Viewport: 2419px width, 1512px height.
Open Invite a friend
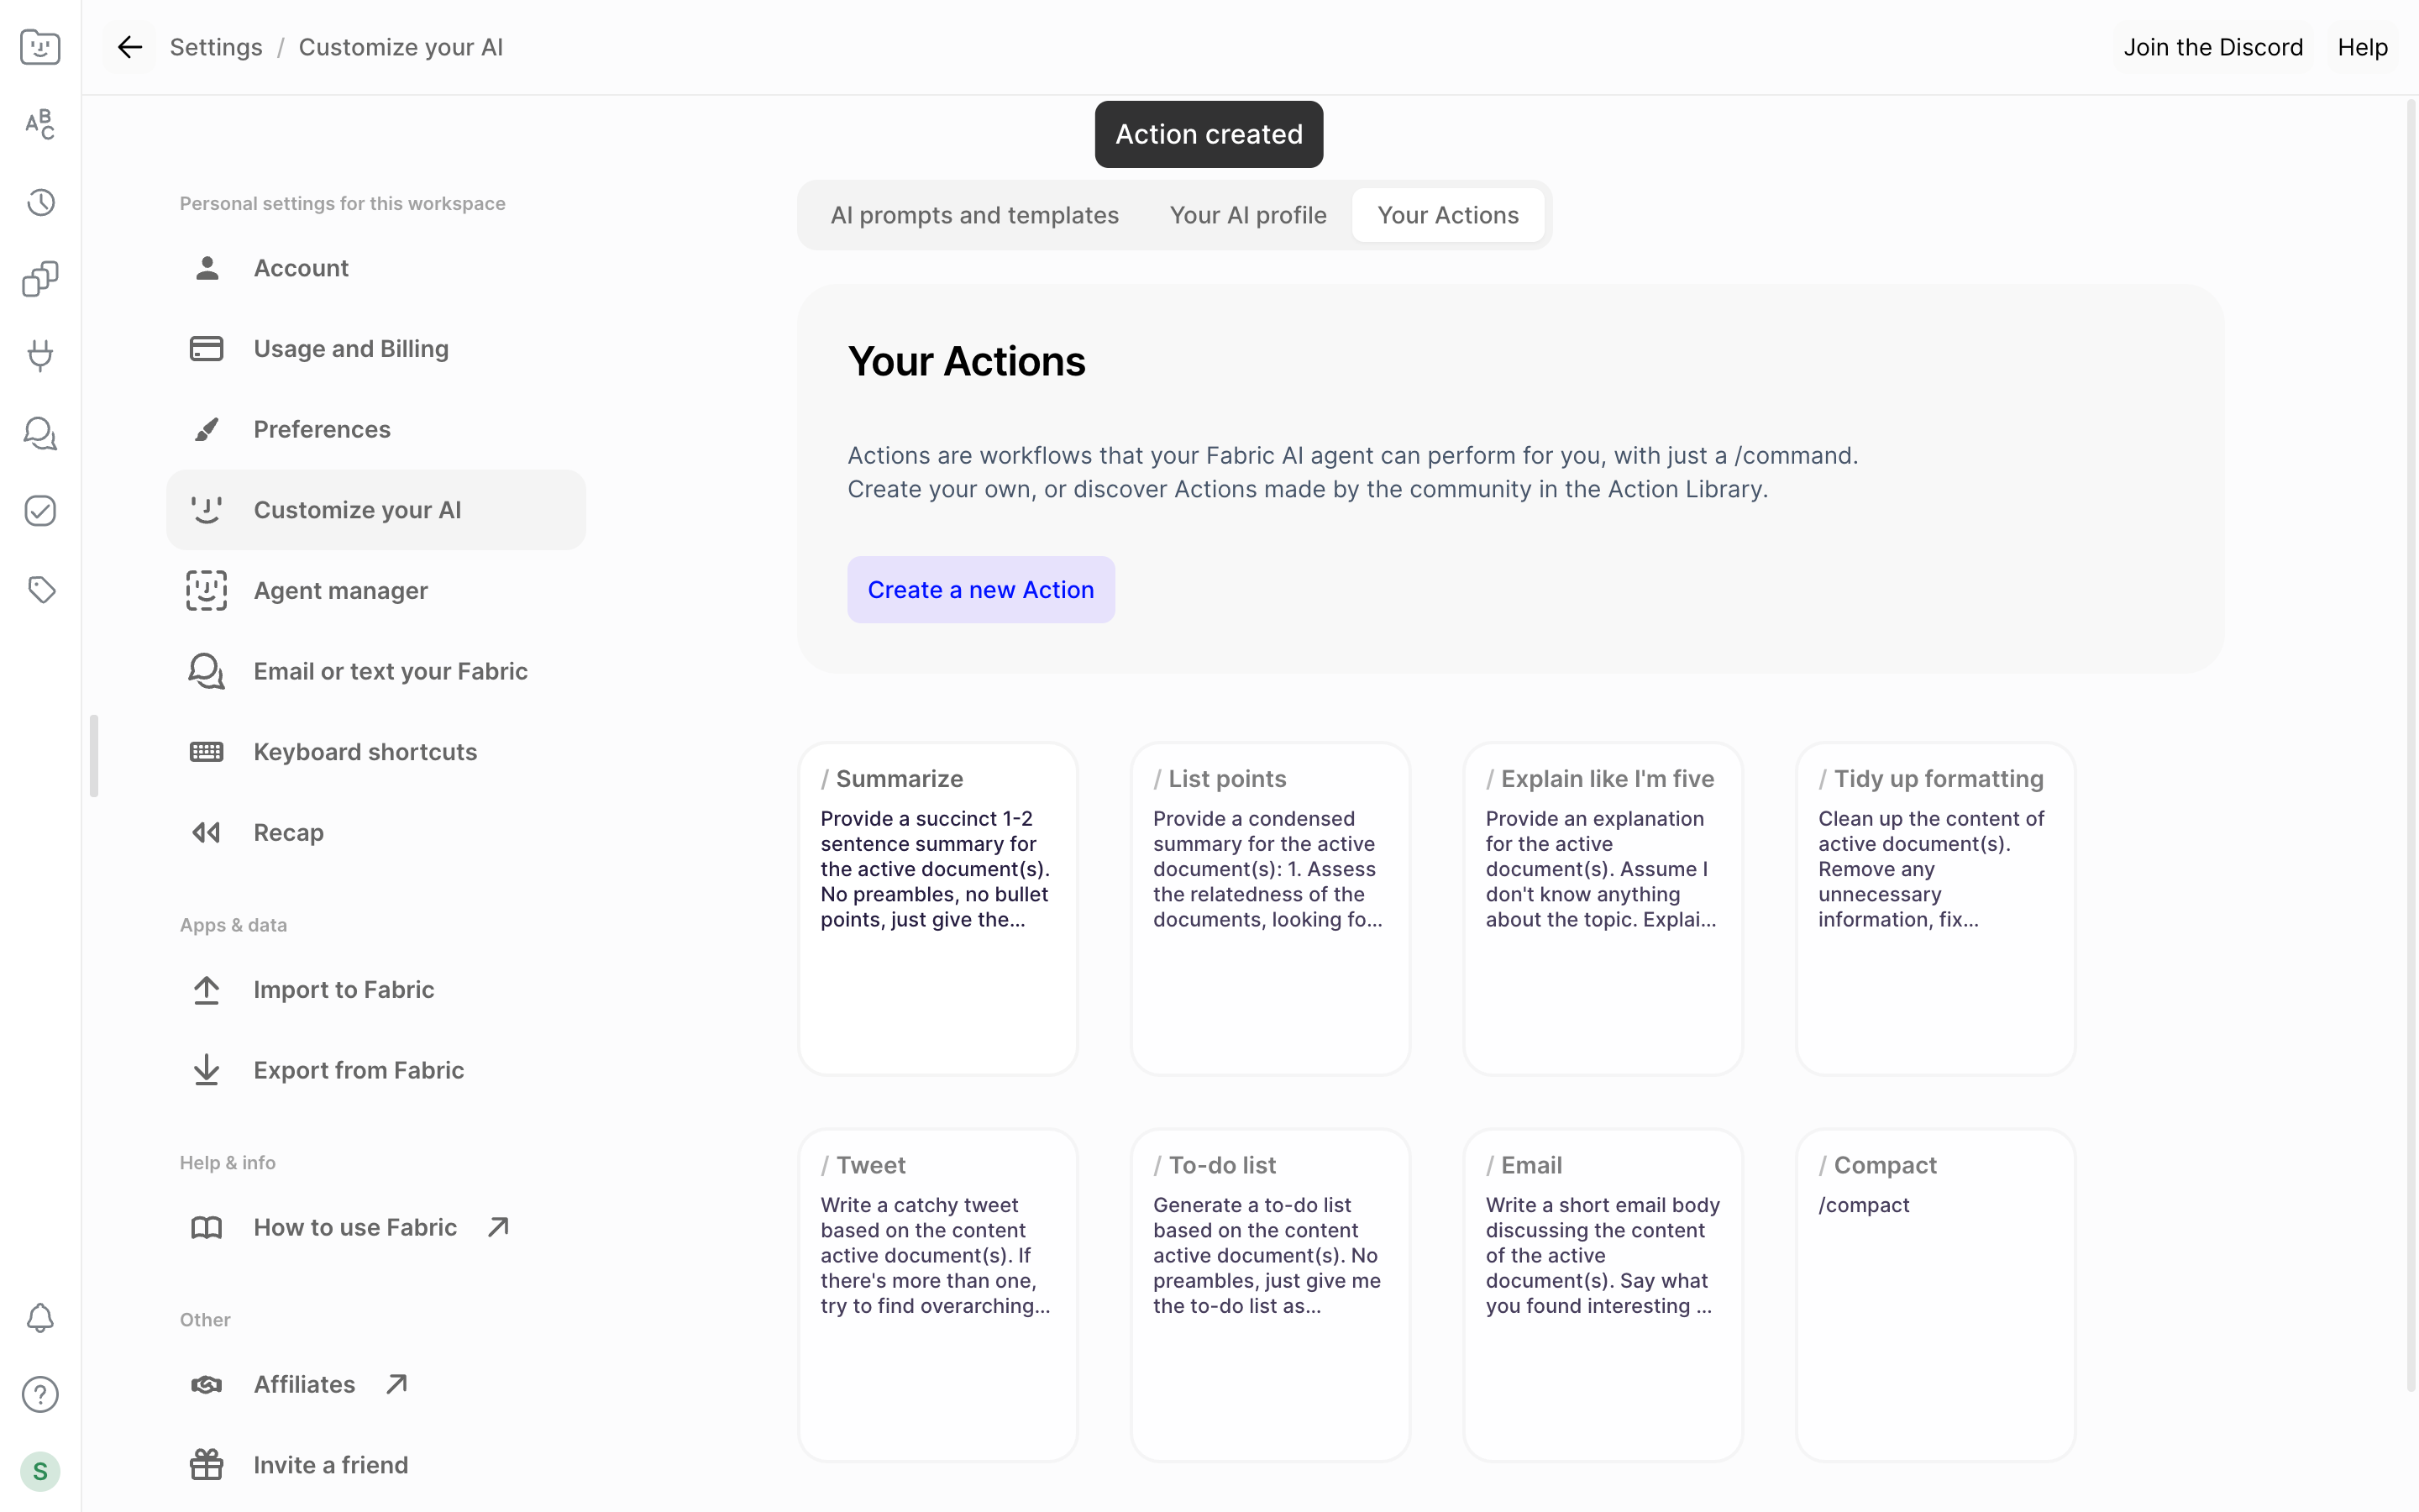[375, 1465]
